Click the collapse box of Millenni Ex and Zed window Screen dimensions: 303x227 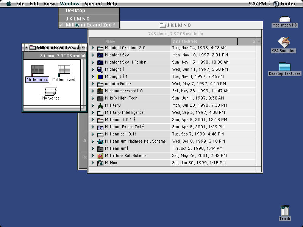tap(83, 48)
